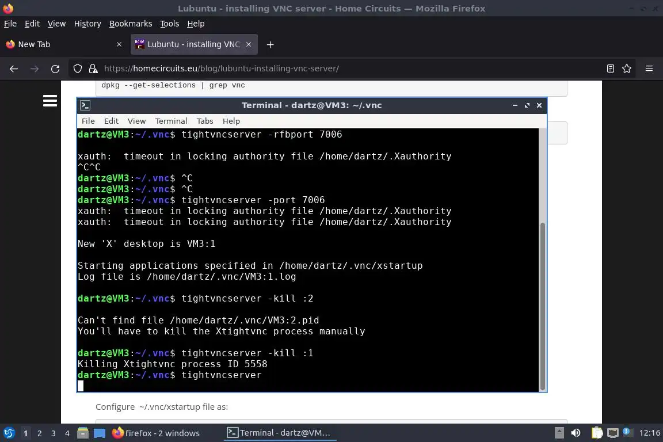Show site security padlock info
The height and width of the screenshot is (442, 663).
(93, 68)
